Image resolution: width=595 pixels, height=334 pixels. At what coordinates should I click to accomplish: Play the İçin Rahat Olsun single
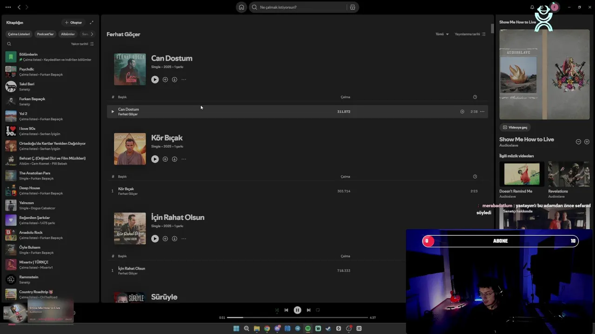[x=155, y=238]
